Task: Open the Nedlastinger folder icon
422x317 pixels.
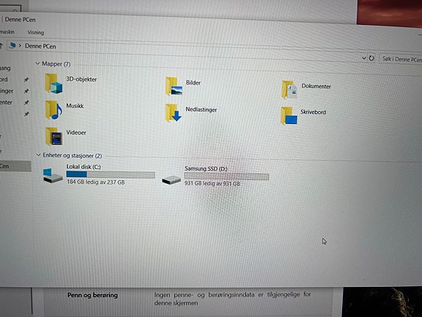Action: pos(173,113)
